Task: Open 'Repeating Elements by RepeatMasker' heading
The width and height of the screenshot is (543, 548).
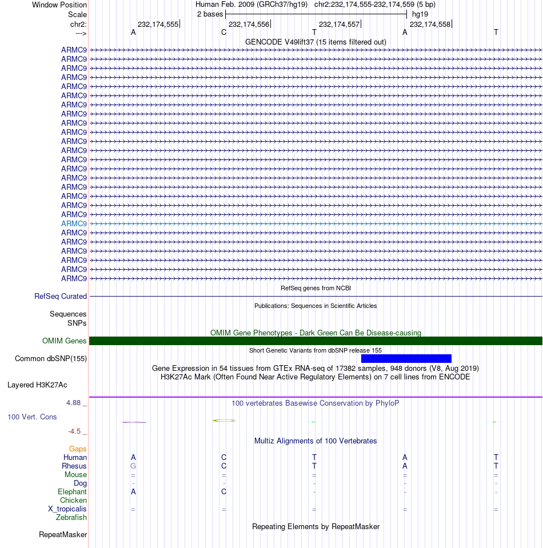Action: tap(316, 527)
